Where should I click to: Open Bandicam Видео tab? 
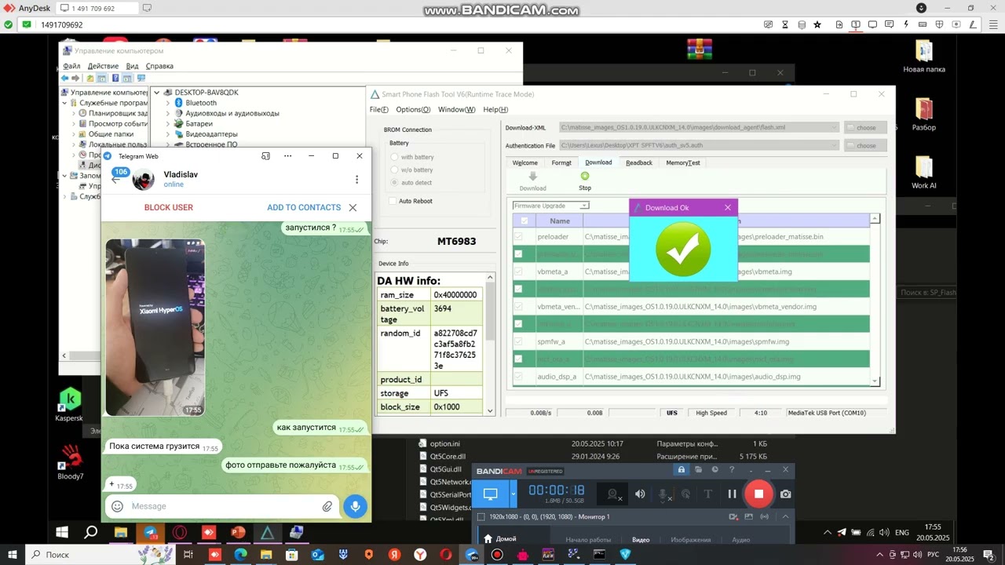[641, 540]
